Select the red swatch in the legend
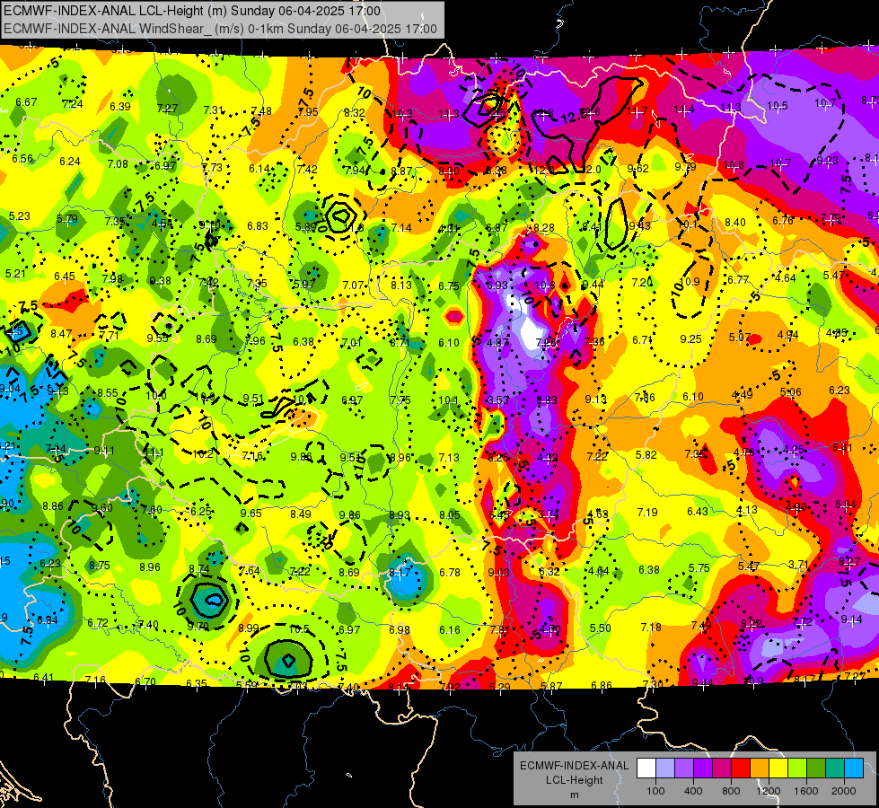Screen dimensions: 879x808 pyautogui.click(x=741, y=768)
